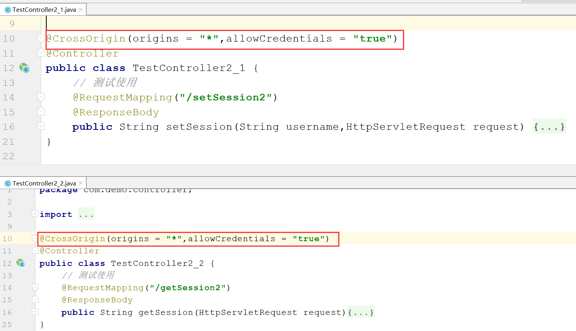
Task: Collapse the fold at @RequestMapping("/getSession2")
Action: (x=35, y=288)
